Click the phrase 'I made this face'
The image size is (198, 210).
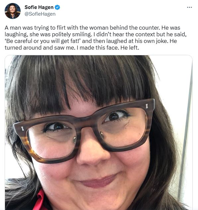click(98, 48)
